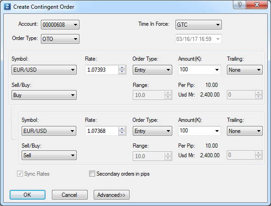This screenshot has width=271, height=206.
Task: Open the OTO Order Type dropdown
Action: point(60,39)
